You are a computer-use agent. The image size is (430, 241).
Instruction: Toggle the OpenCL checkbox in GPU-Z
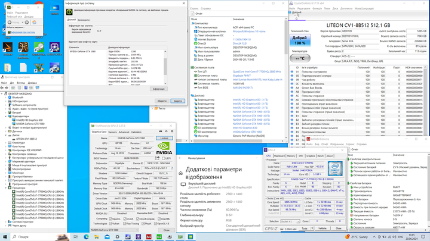click(x=111, y=219)
